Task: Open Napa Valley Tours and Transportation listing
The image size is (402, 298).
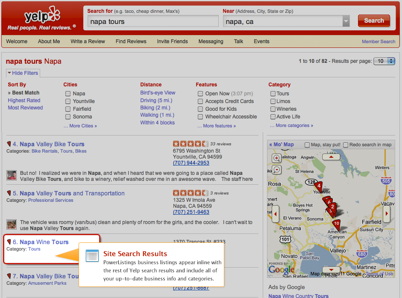Action: point(72,193)
